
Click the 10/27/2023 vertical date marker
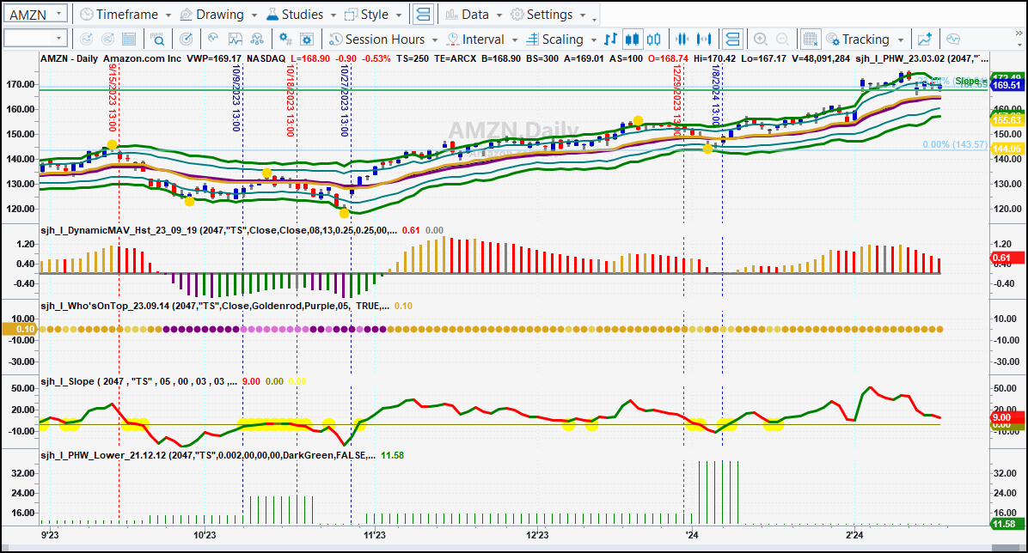pyautogui.click(x=344, y=100)
